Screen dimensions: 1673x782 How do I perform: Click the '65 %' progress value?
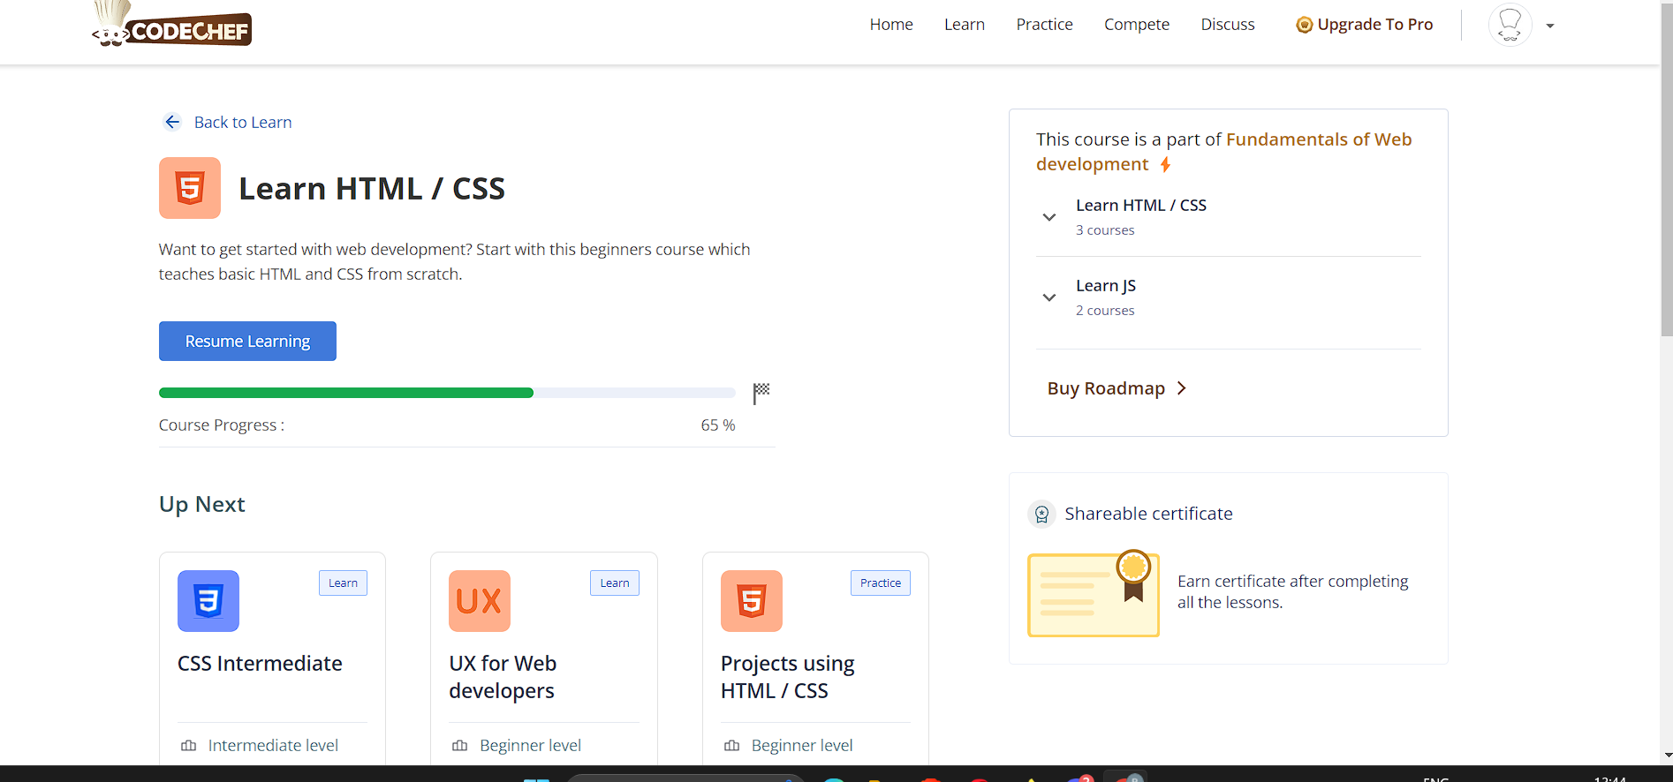pyautogui.click(x=718, y=425)
